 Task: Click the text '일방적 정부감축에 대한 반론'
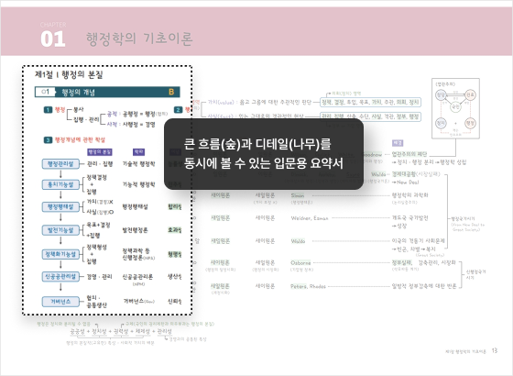pyautogui.click(x=424, y=286)
